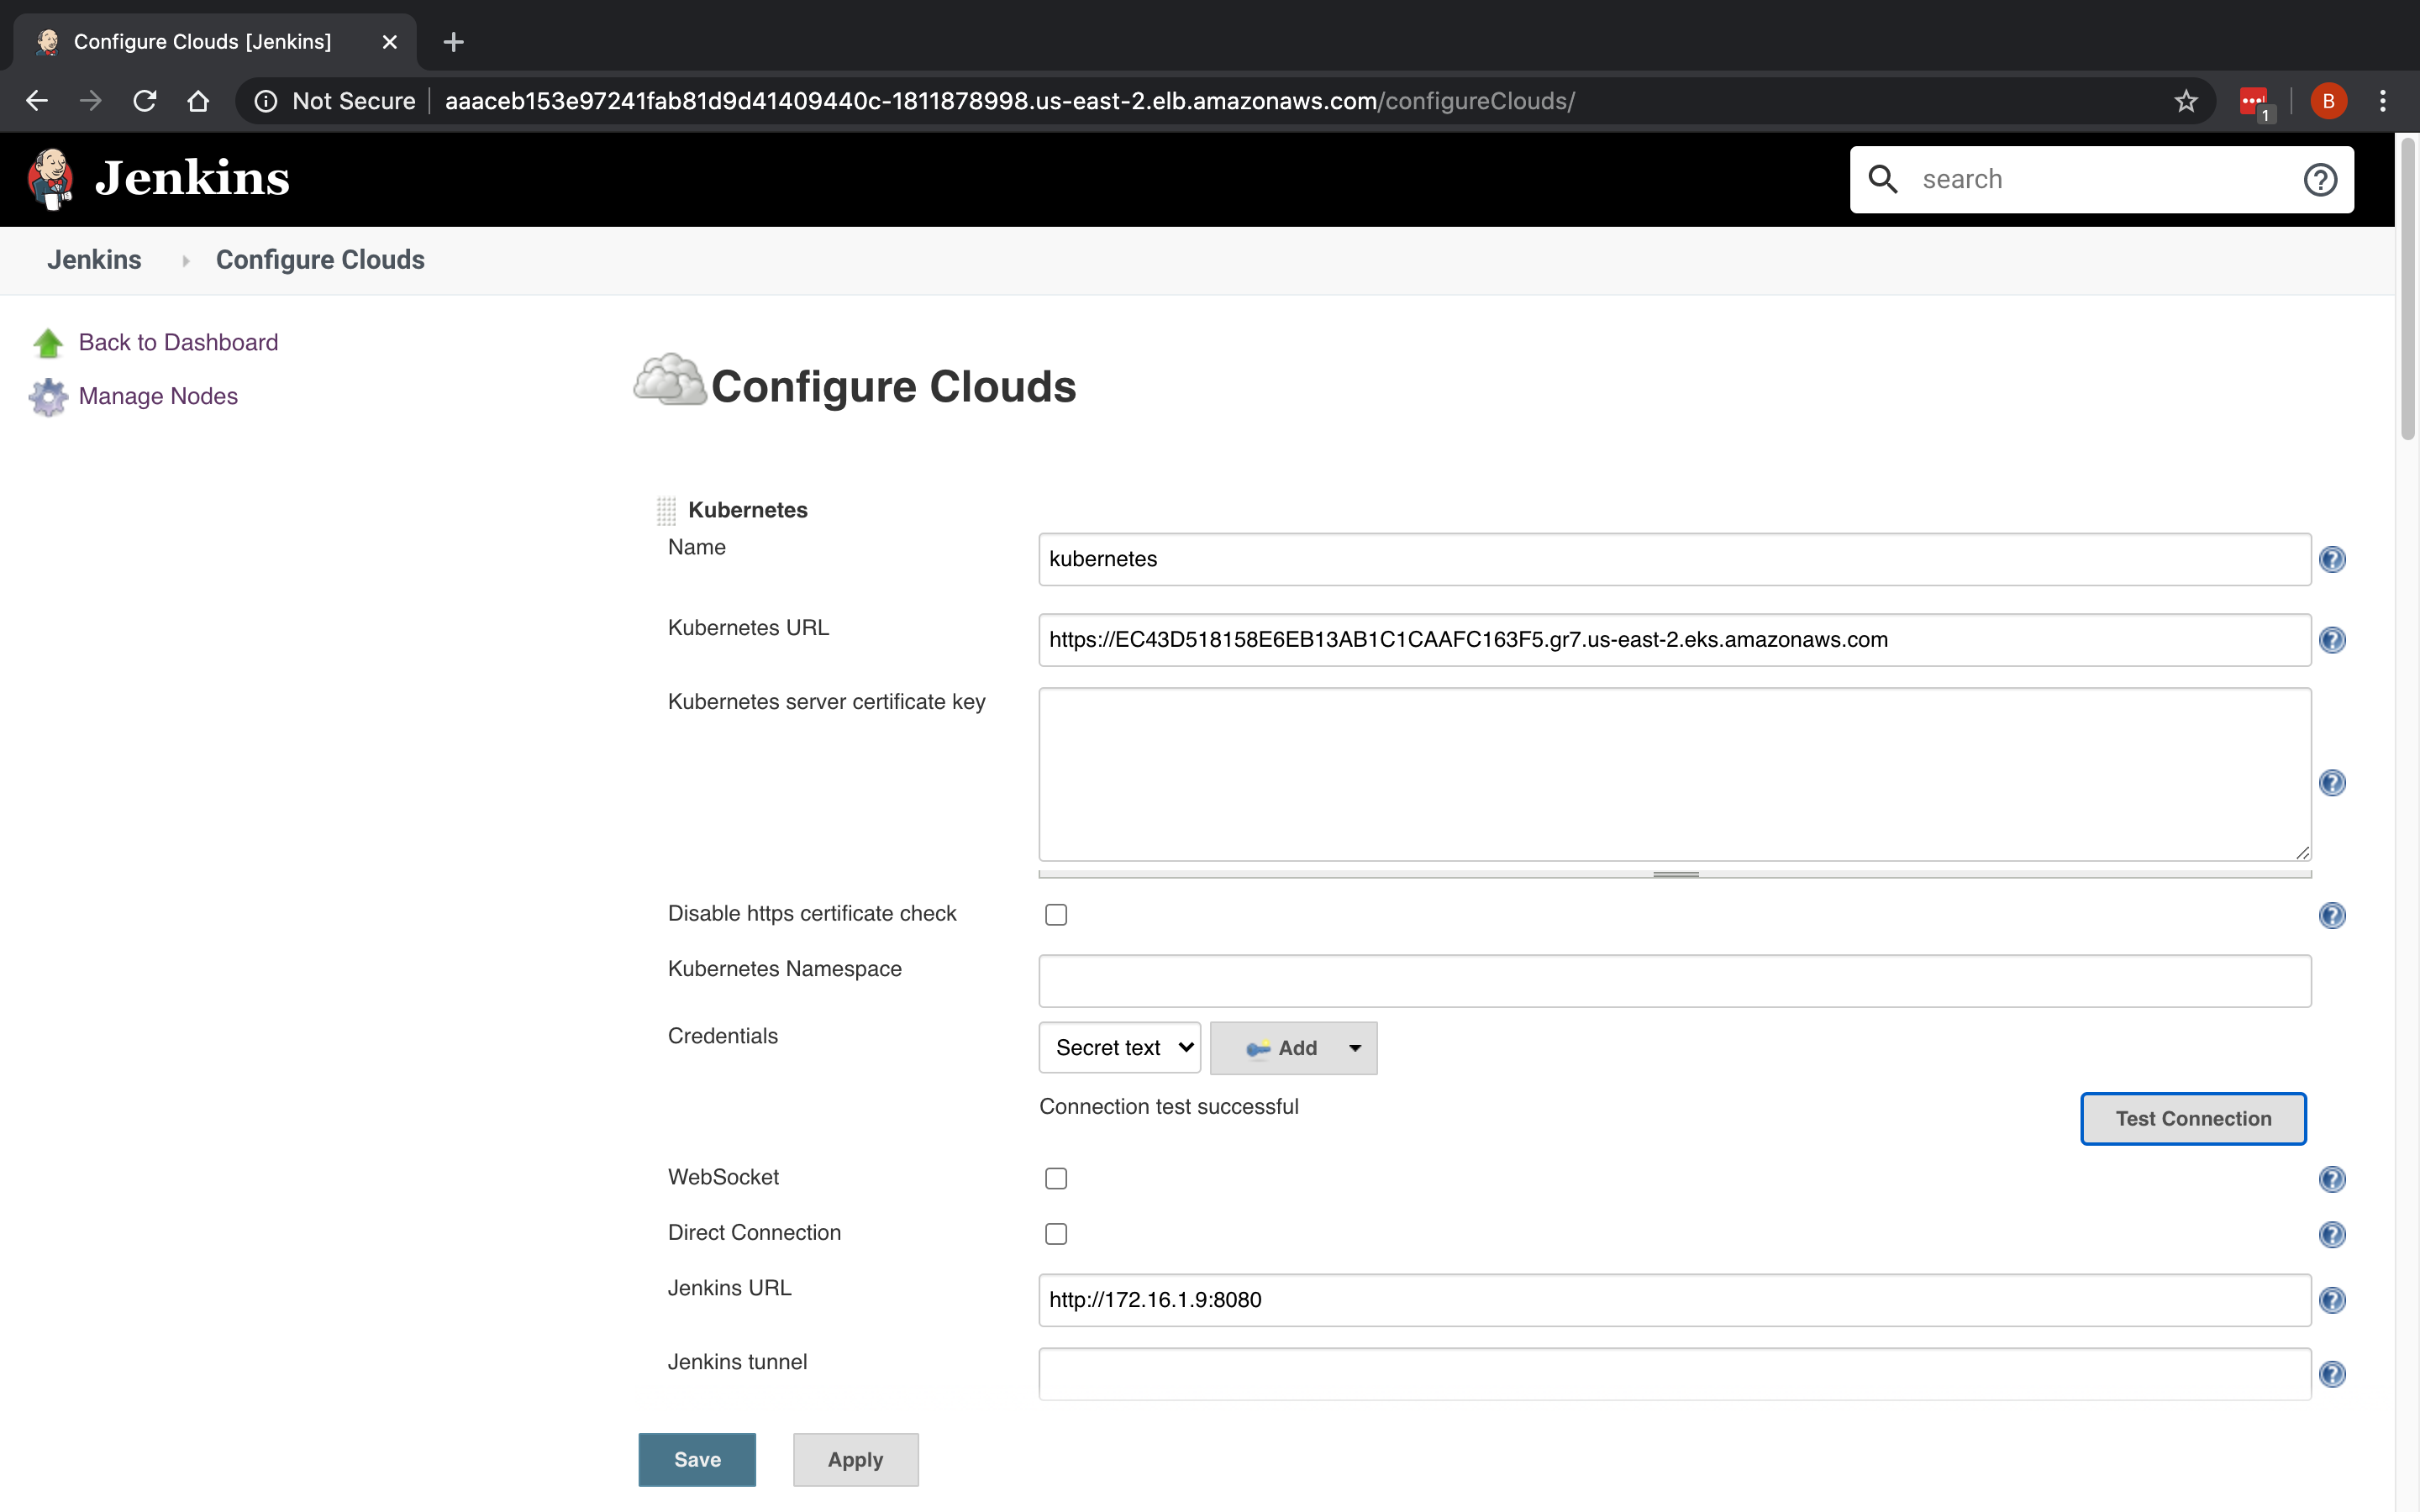Click the Jenkins header title text
Screen dimensions: 2420x1512
(x=192, y=179)
